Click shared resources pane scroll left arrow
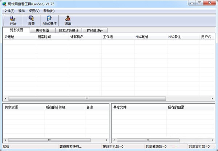Viewport: 218px width, 151px height. pyautogui.click(x=5, y=140)
